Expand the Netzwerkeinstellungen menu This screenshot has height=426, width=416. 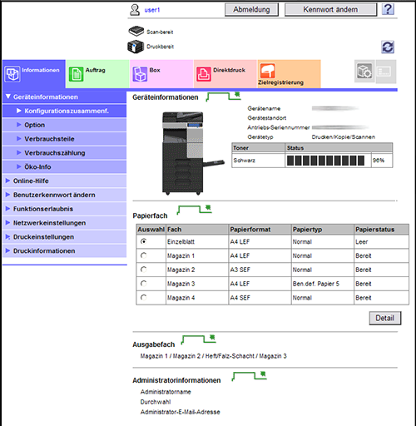64,223
